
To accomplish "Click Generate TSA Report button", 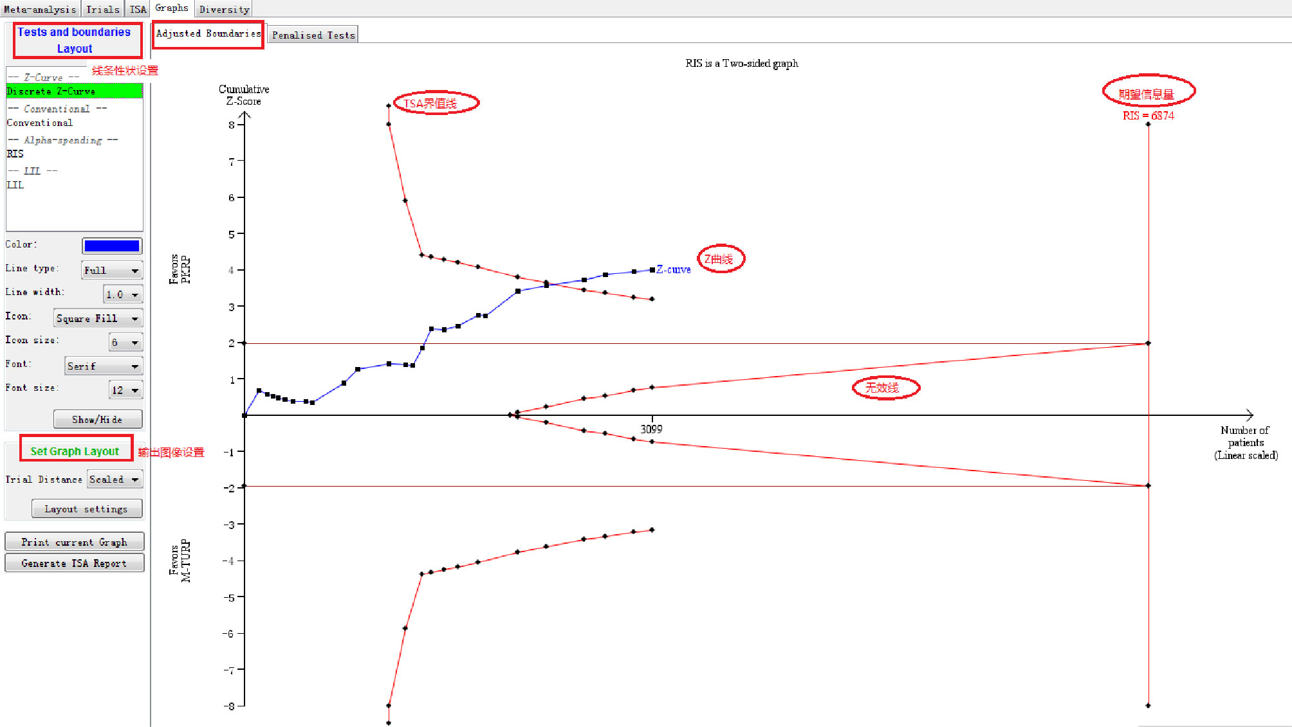I will (74, 564).
